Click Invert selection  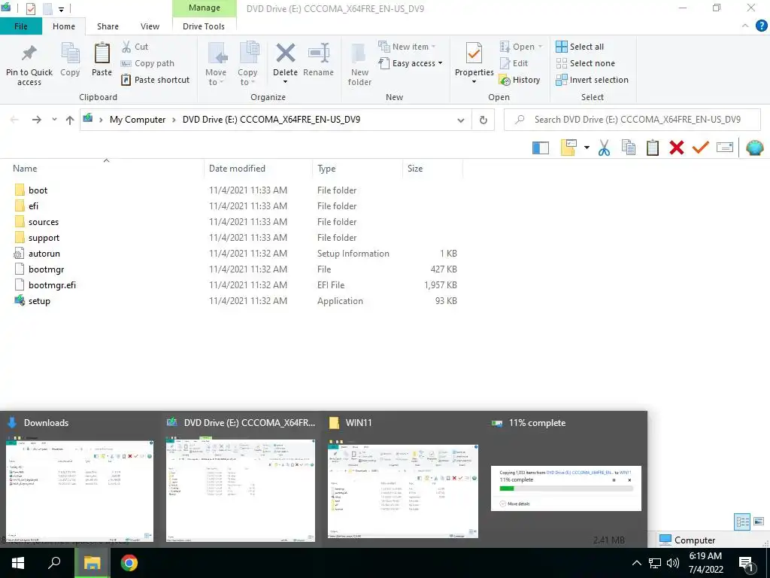[x=592, y=80]
